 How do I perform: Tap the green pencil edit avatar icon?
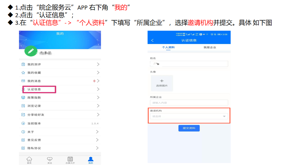(31, 50)
